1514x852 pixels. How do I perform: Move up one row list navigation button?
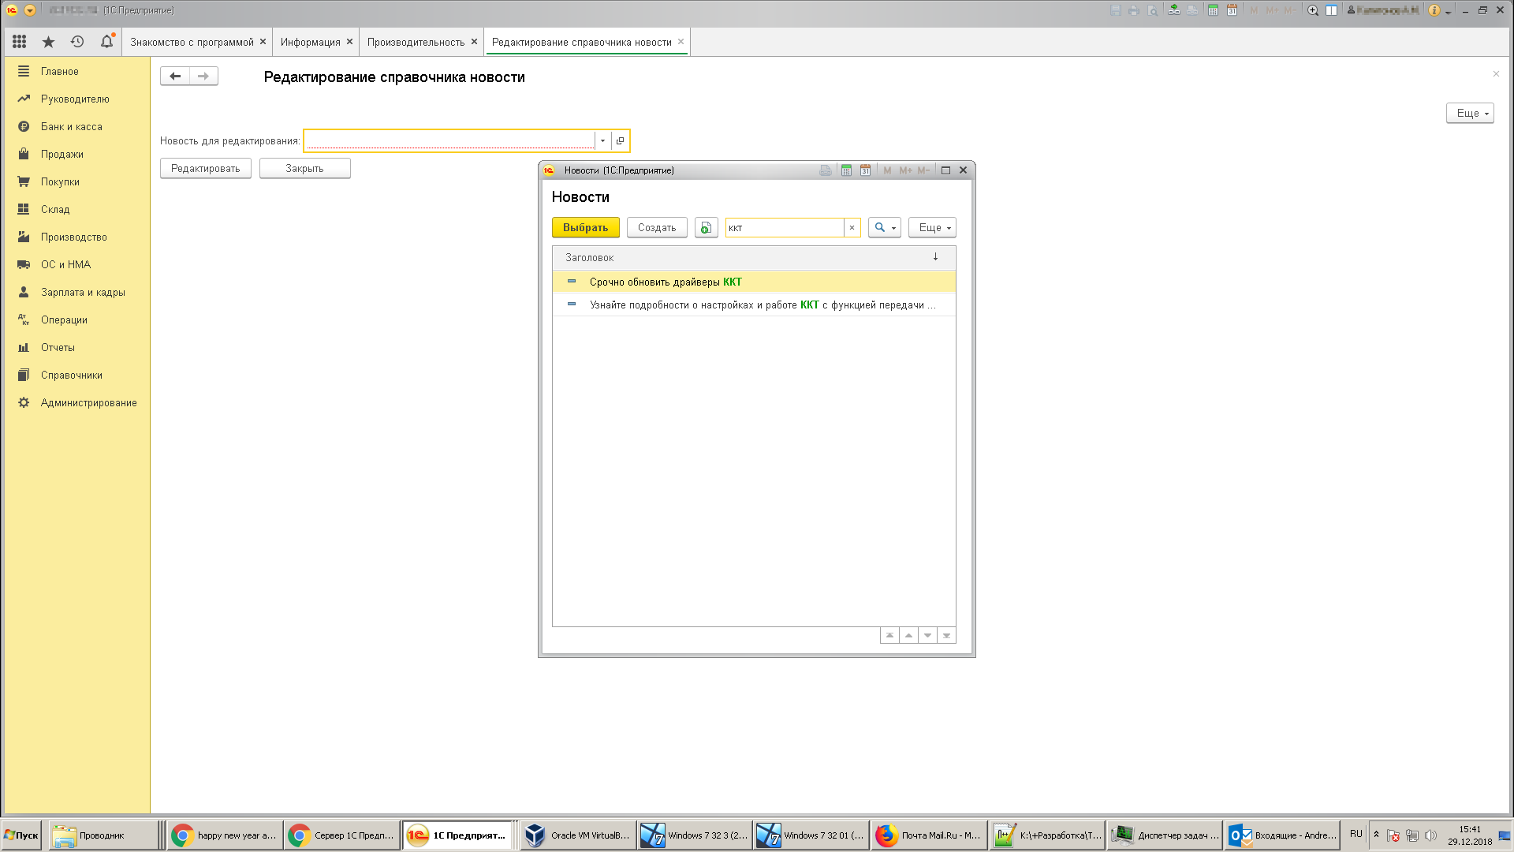(x=908, y=635)
